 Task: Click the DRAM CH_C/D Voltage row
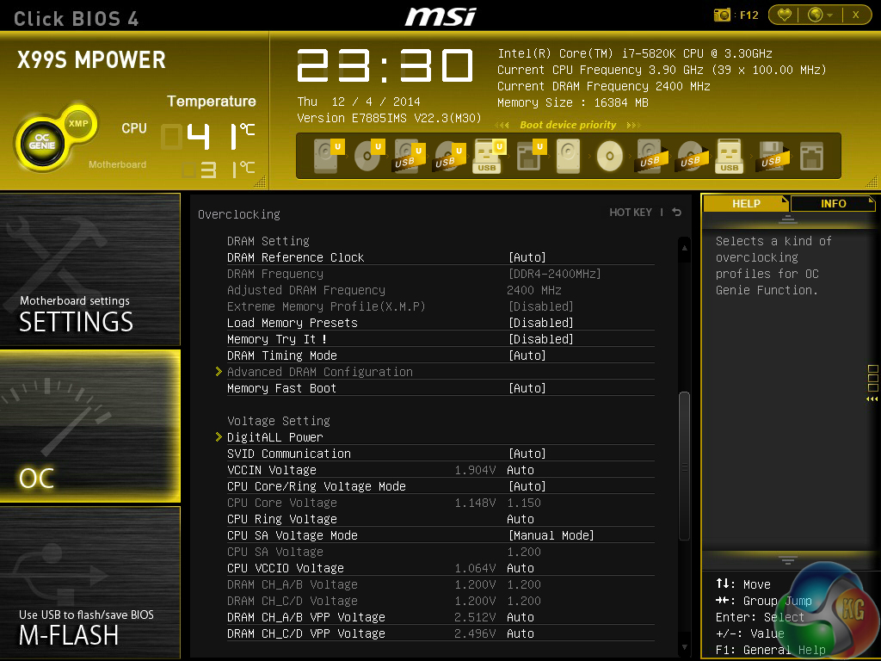pos(440,601)
